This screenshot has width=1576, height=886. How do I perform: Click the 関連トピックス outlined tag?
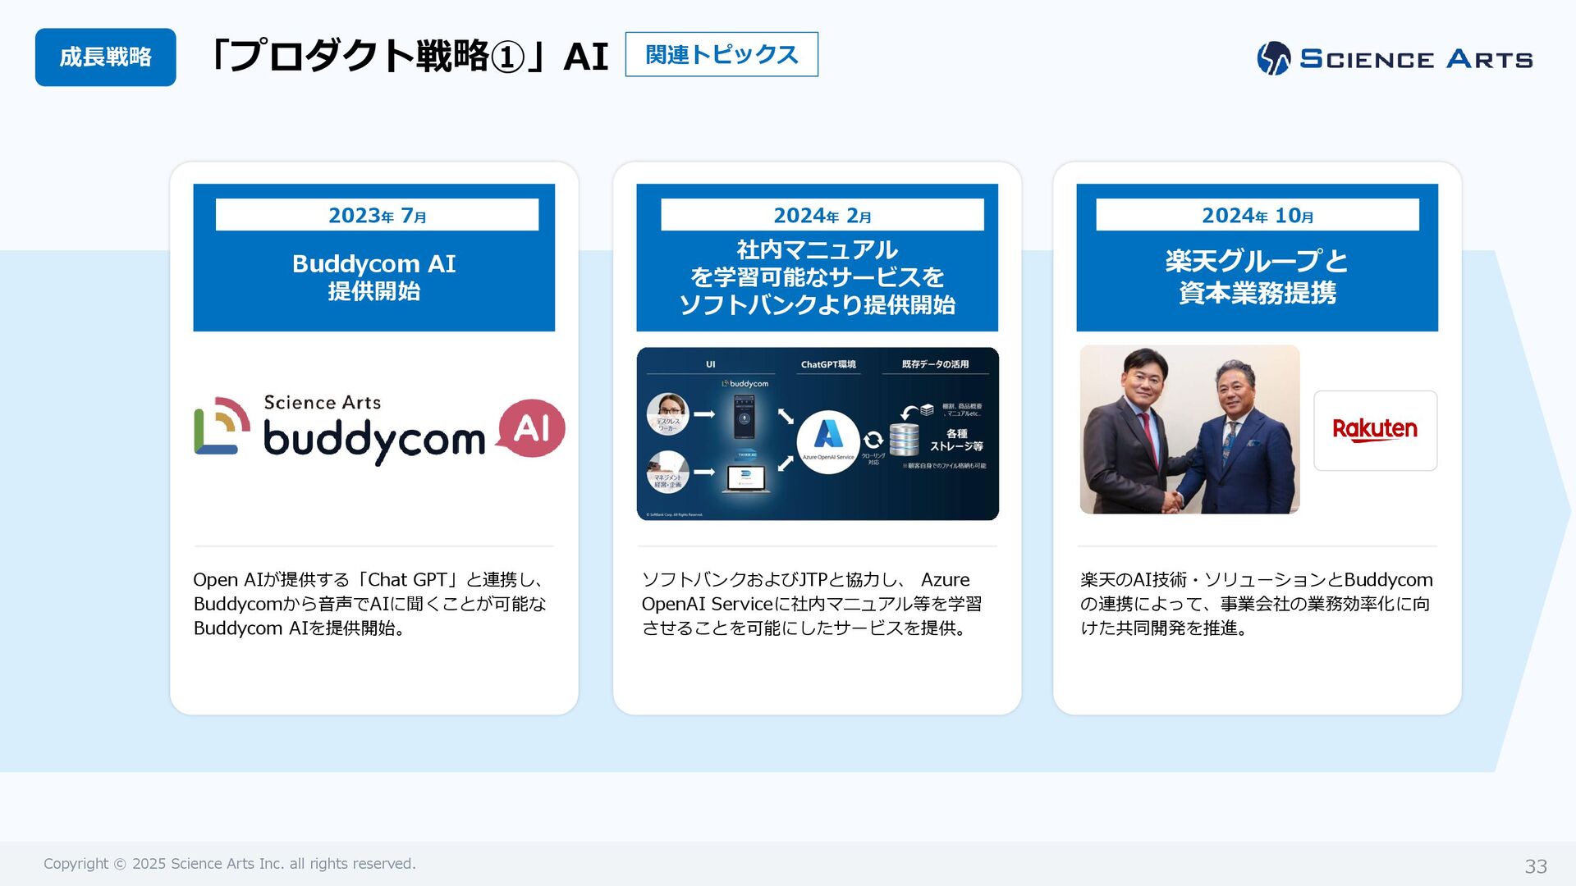[x=722, y=54]
